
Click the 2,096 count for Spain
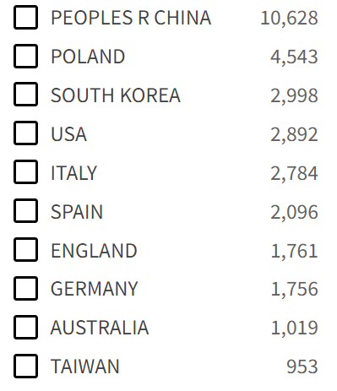click(294, 212)
